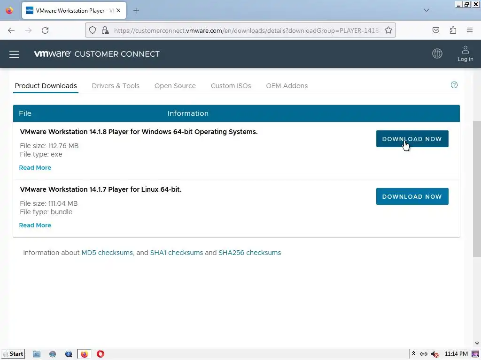Screen dimensions: 481x360
Task: Select the File size: 112.76 MB text
Action: tap(49, 146)
